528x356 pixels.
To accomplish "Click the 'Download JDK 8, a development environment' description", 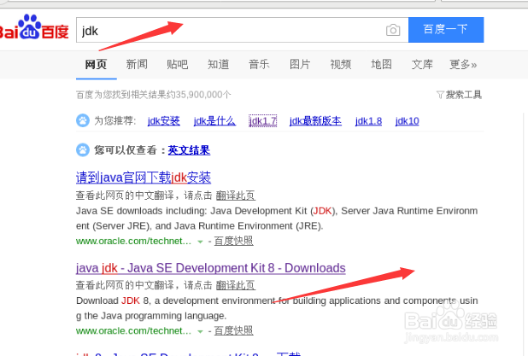I will tap(277, 308).
